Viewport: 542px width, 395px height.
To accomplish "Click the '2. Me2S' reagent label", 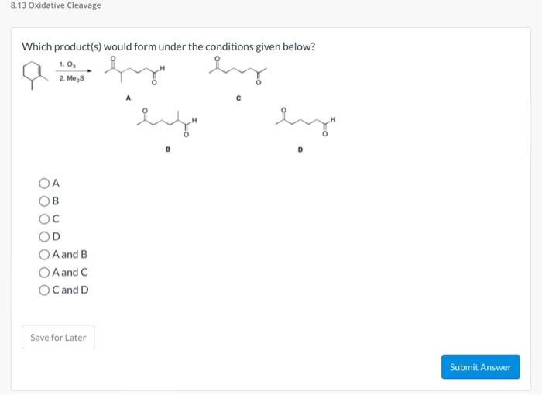I will [x=70, y=78].
